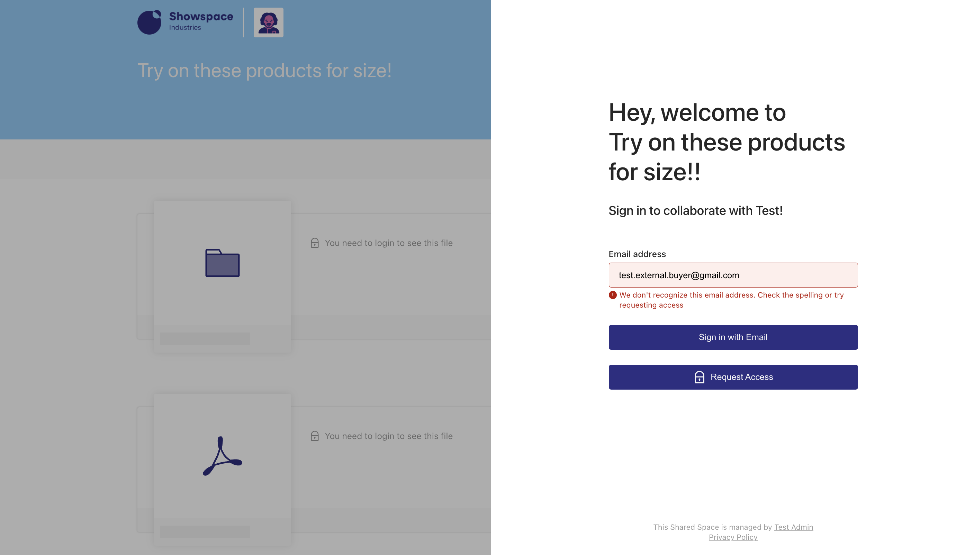Focus the Email address input field

(x=733, y=275)
